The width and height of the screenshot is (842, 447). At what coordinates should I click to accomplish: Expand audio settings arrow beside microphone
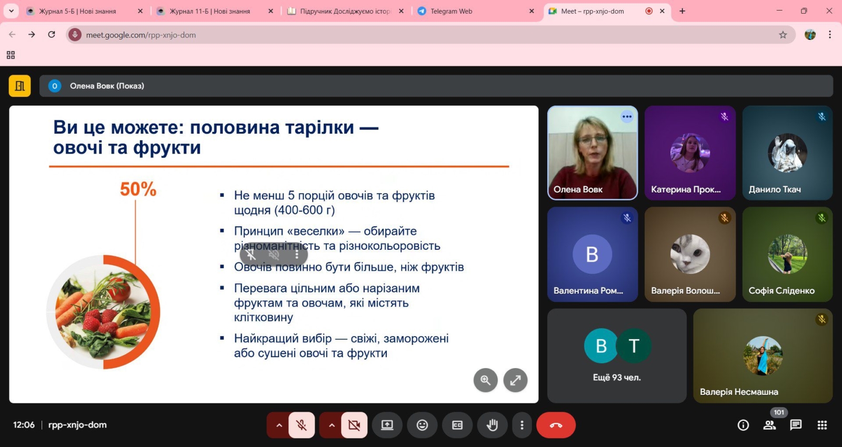pyautogui.click(x=279, y=425)
